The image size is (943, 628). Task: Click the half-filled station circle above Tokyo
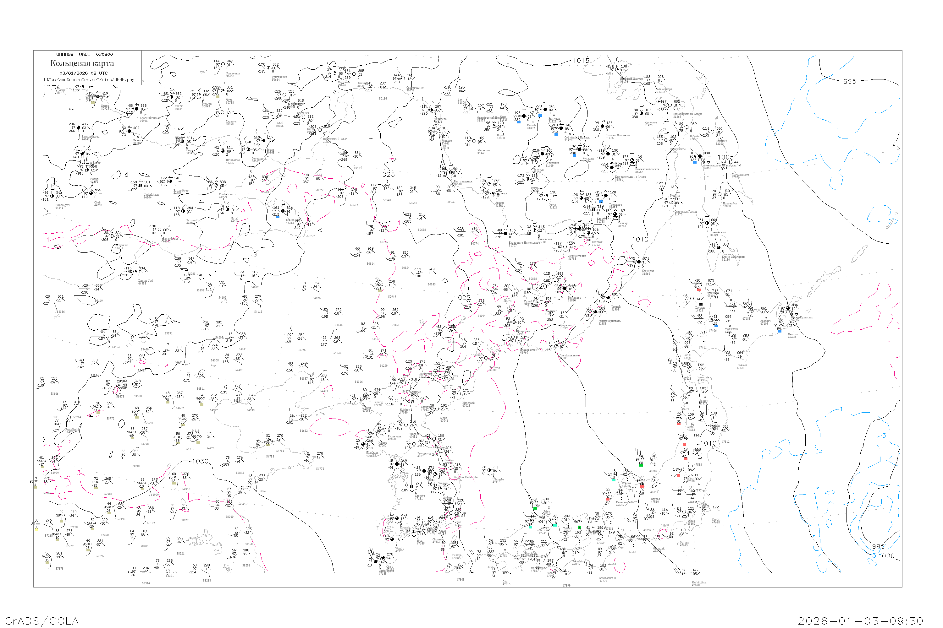[684, 512]
